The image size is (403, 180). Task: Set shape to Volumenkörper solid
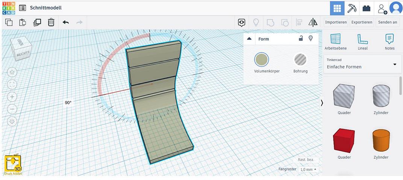(x=262, y=60)
